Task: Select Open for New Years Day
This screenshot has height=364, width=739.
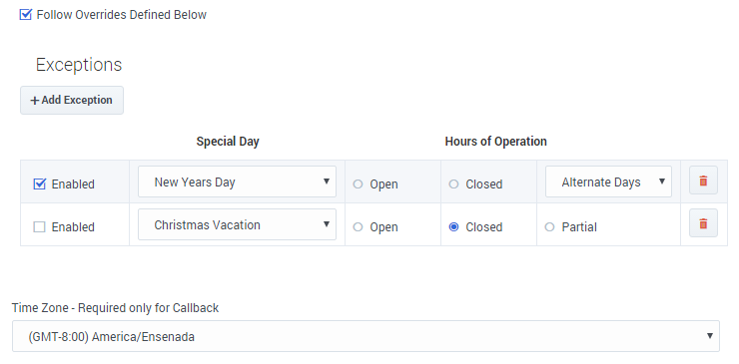Action: click(359, 184)
